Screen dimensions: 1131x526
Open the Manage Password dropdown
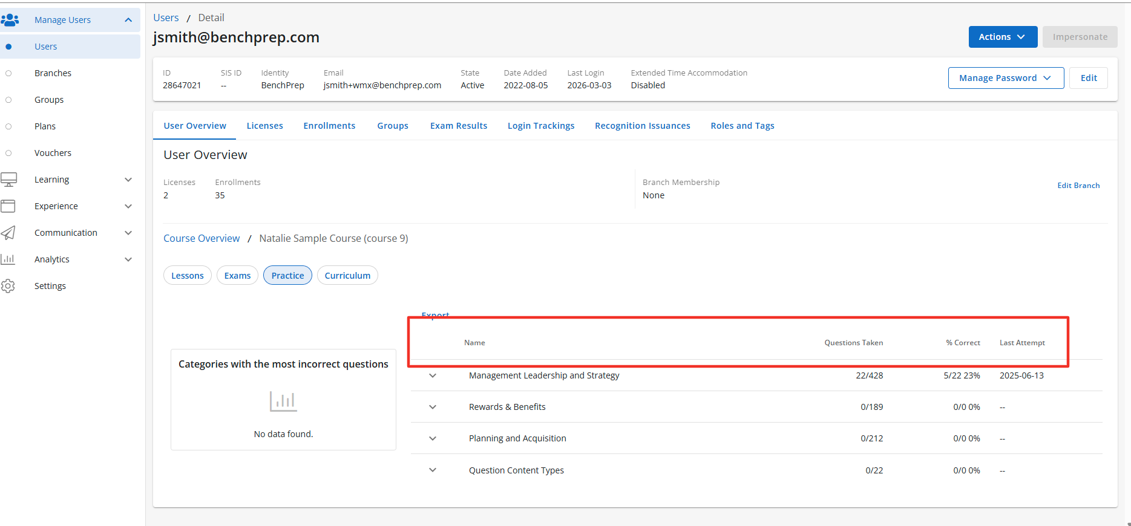point(1005,78)
